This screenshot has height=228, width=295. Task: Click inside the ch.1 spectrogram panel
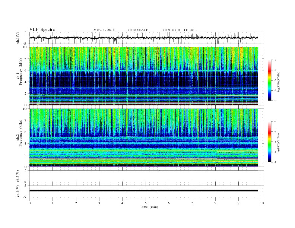[x=144, y=76]
